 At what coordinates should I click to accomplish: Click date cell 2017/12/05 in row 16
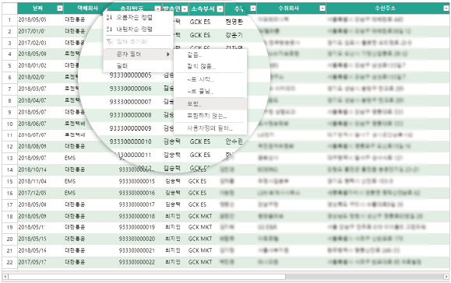[x=32, y=193]
